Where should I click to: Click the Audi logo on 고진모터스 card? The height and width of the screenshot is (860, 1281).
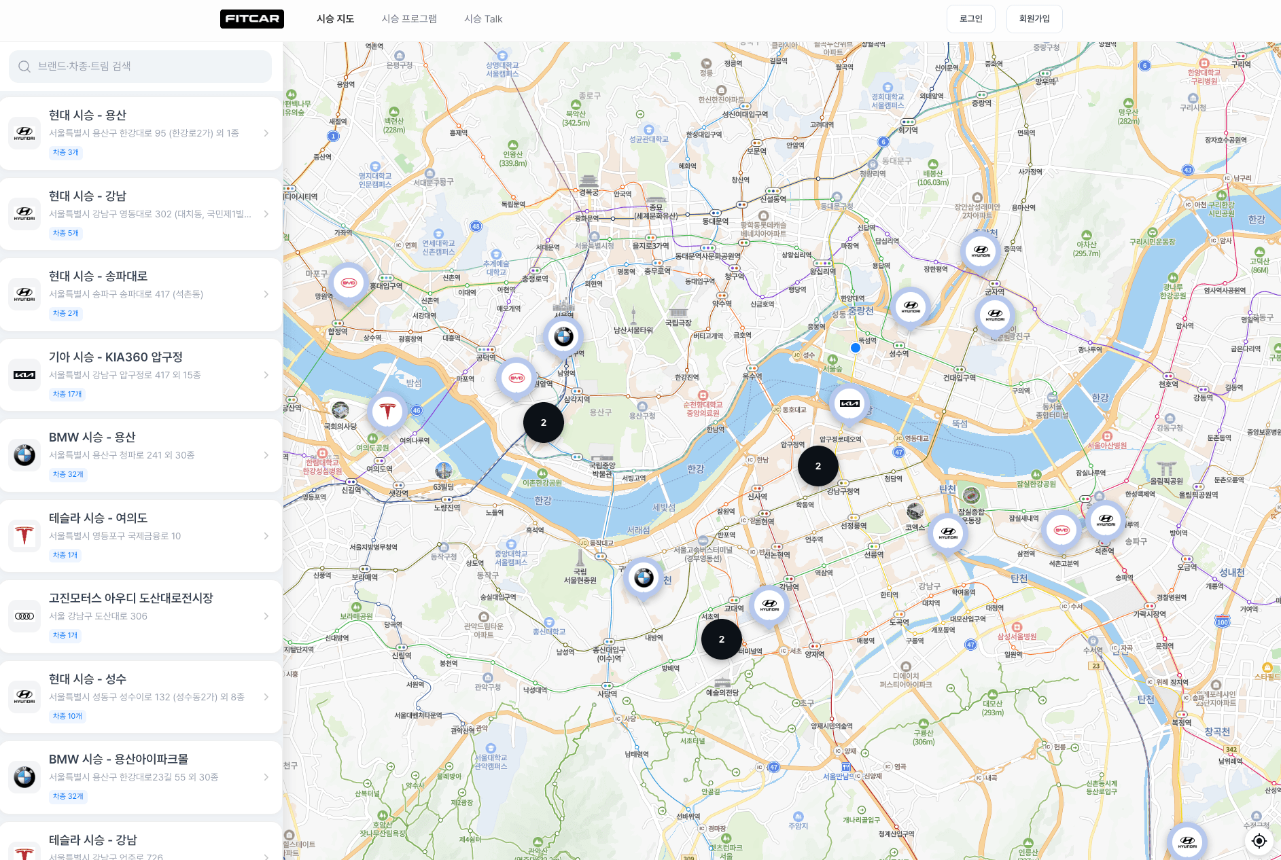24,616
